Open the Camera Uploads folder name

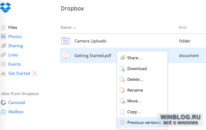(90, 41)
